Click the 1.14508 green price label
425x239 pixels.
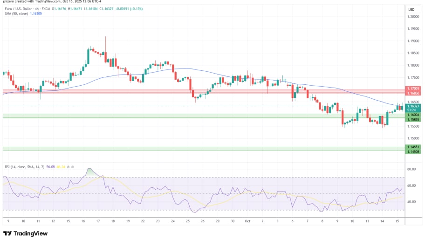click(x=412, y=151)
